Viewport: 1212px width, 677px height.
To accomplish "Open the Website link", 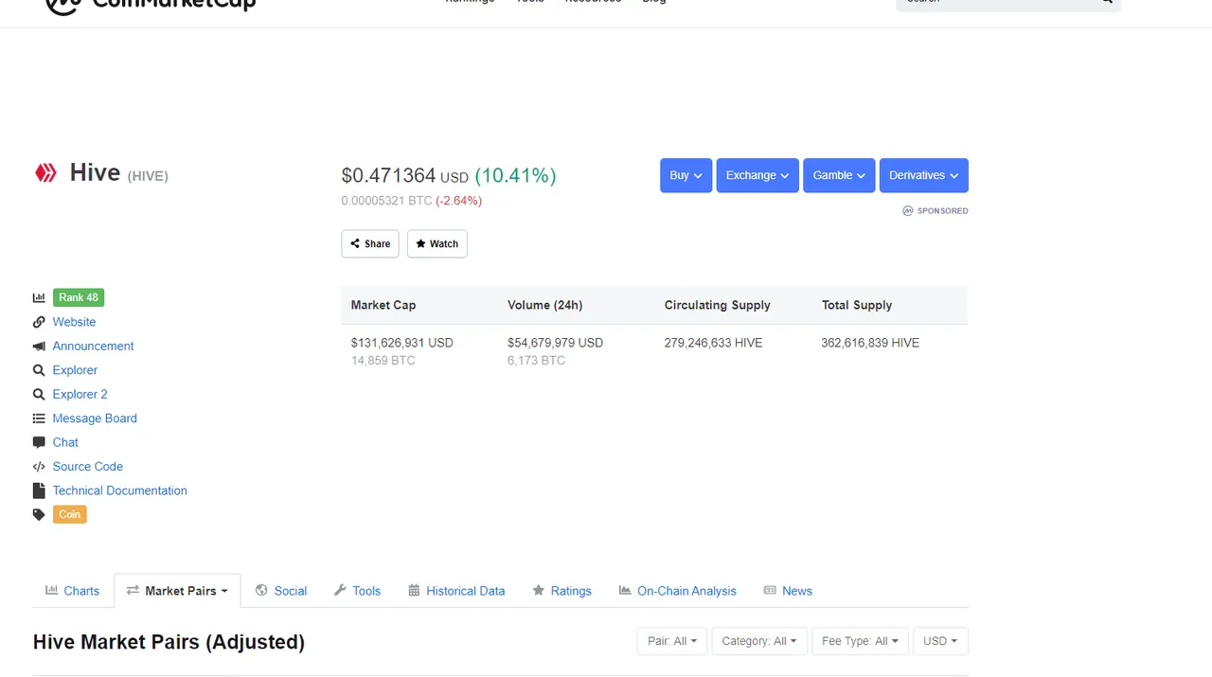I will coord(74,322).
